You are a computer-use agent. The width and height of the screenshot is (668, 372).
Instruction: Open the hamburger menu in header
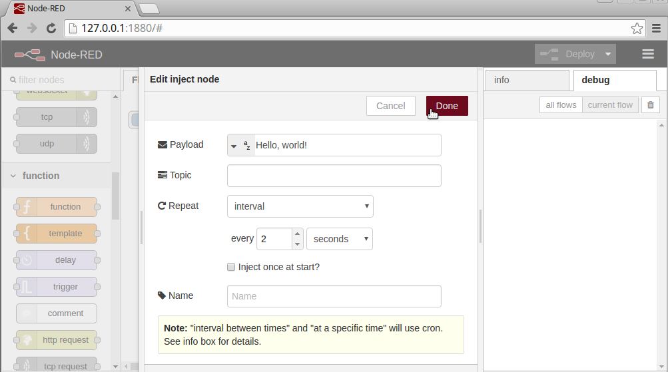tap(648, 55)
